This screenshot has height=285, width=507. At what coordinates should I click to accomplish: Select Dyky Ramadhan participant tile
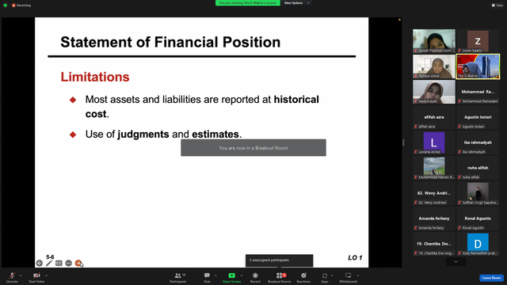point(478,244)
